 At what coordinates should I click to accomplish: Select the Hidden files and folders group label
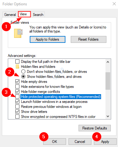[38, 67]
